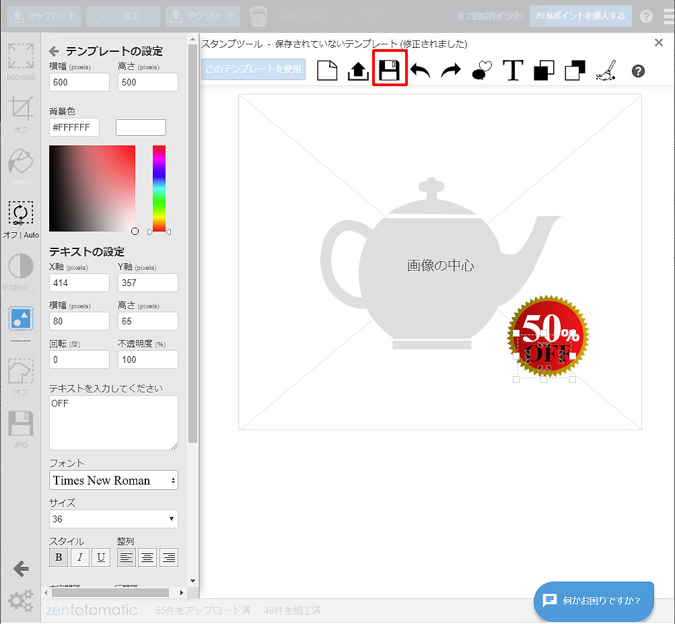The height and width of the screenshot is (624, 675).
Task: Add a text element with T tool
Action: coord(513,70)
